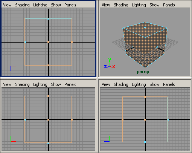Select the orange right edge handle in top-left viewport
Image resolution: width=192 pixels, height=153 pixels.
(72, 42)
